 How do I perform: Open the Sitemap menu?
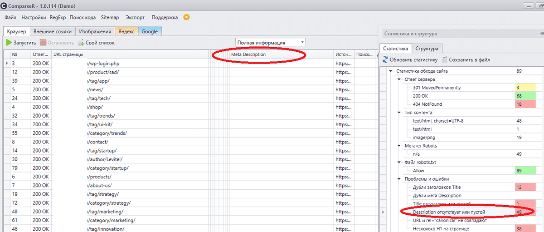(x=110, y=17)
